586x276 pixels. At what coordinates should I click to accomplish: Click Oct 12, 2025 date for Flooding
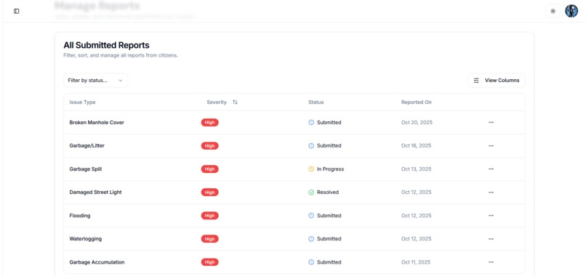coord(417,216)
